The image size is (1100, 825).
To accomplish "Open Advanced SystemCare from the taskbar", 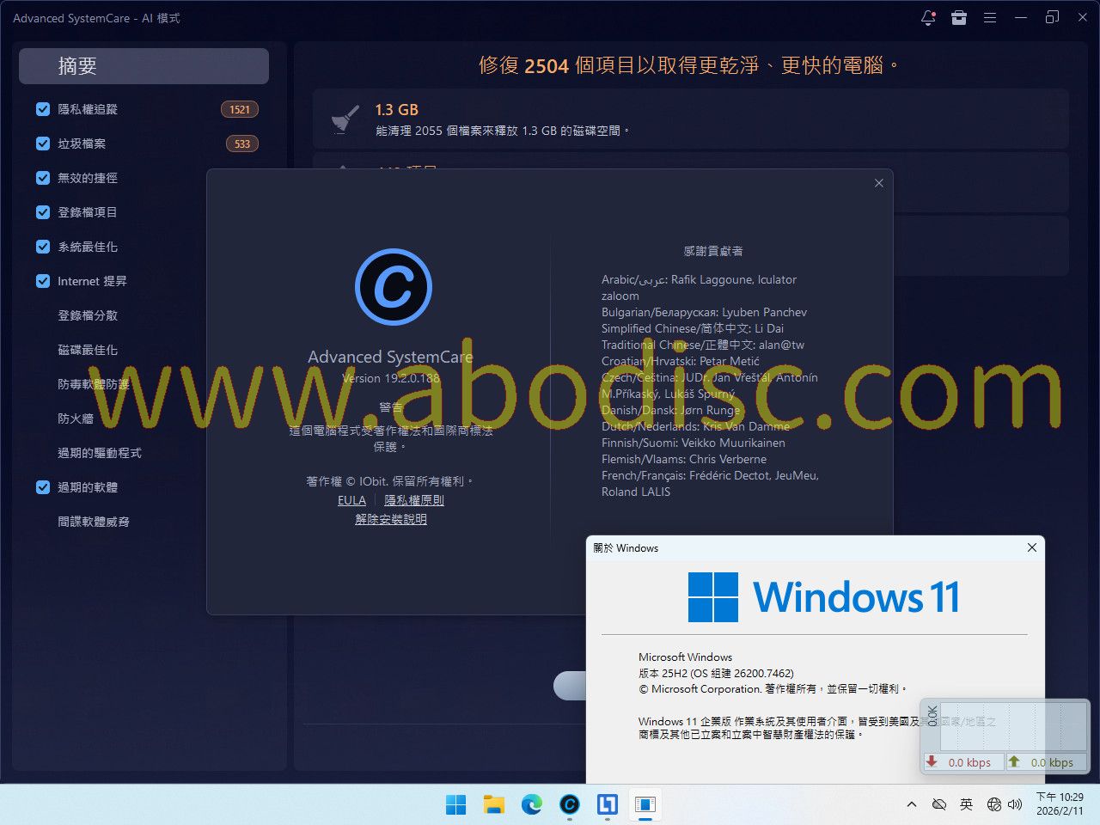I will [569, 804].
